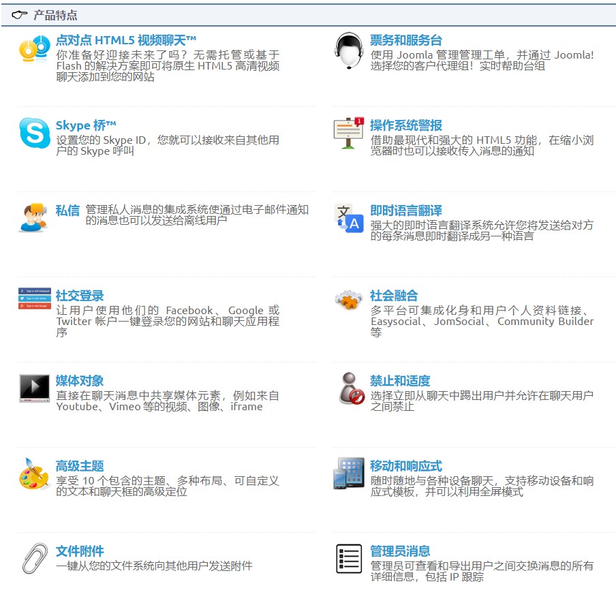Click description starting 设置您的 Skype ID
The image size is (616, 603).
click(x=168, y=145)
